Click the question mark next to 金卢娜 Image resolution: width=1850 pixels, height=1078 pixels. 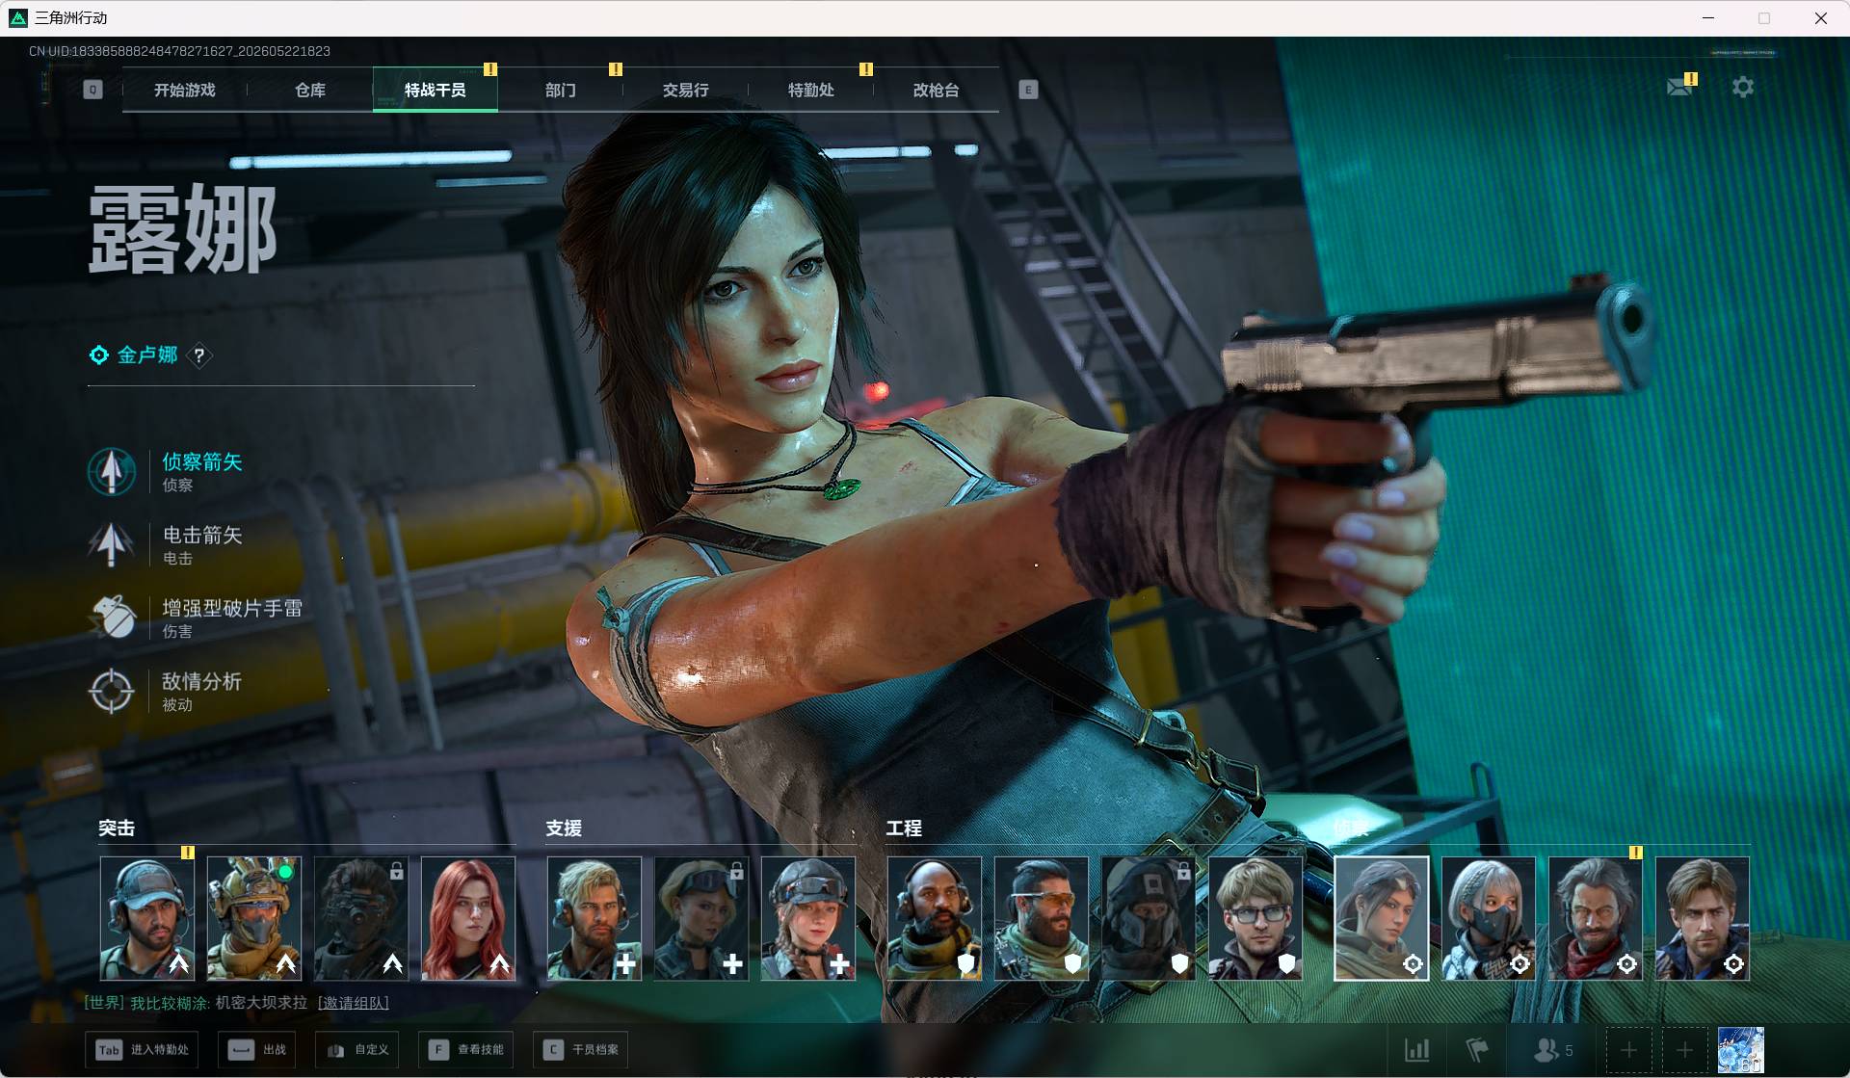pyautogui.click(x=199, y=355)
